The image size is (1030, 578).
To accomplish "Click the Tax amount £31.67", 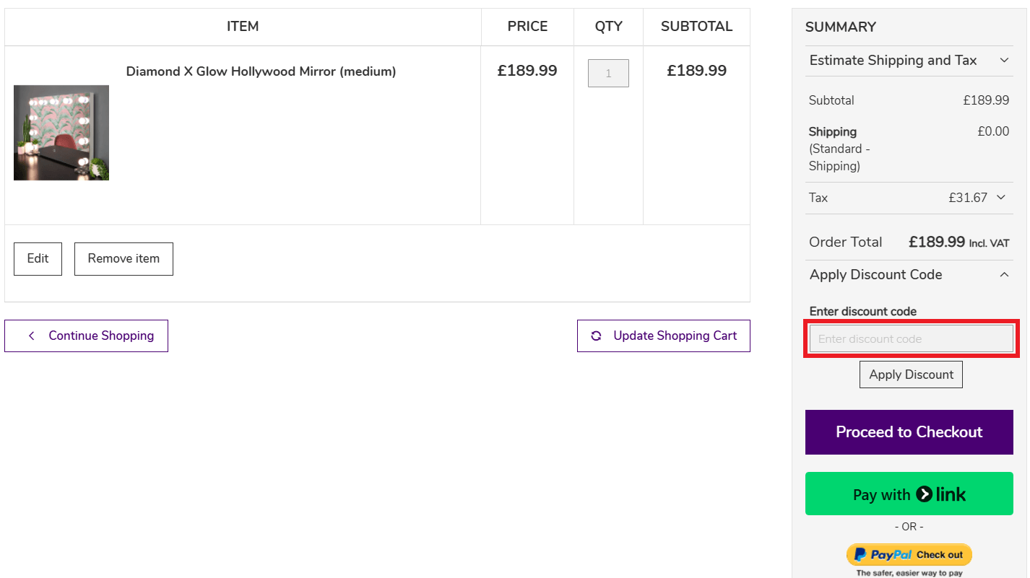I will (x=968, y=198).
